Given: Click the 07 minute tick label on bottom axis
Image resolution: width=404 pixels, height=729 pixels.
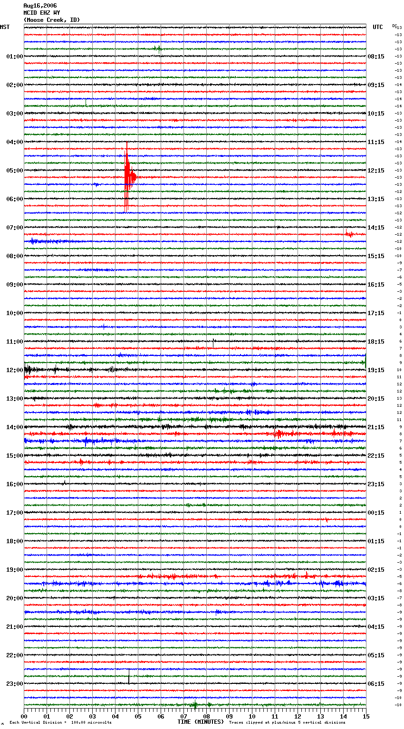Looking at the screenshot, I should 183,716.
